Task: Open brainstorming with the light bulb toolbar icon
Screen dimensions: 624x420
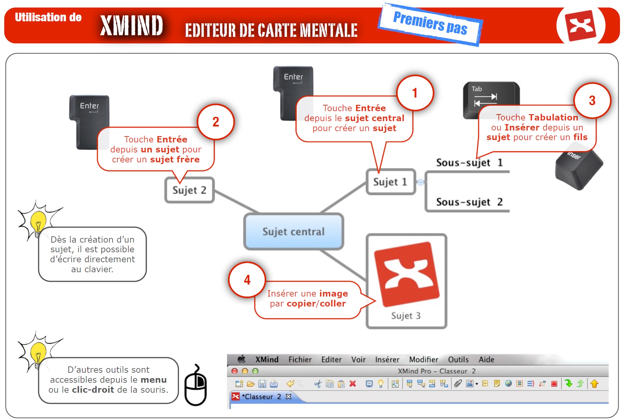Action: tap(380, 384)
